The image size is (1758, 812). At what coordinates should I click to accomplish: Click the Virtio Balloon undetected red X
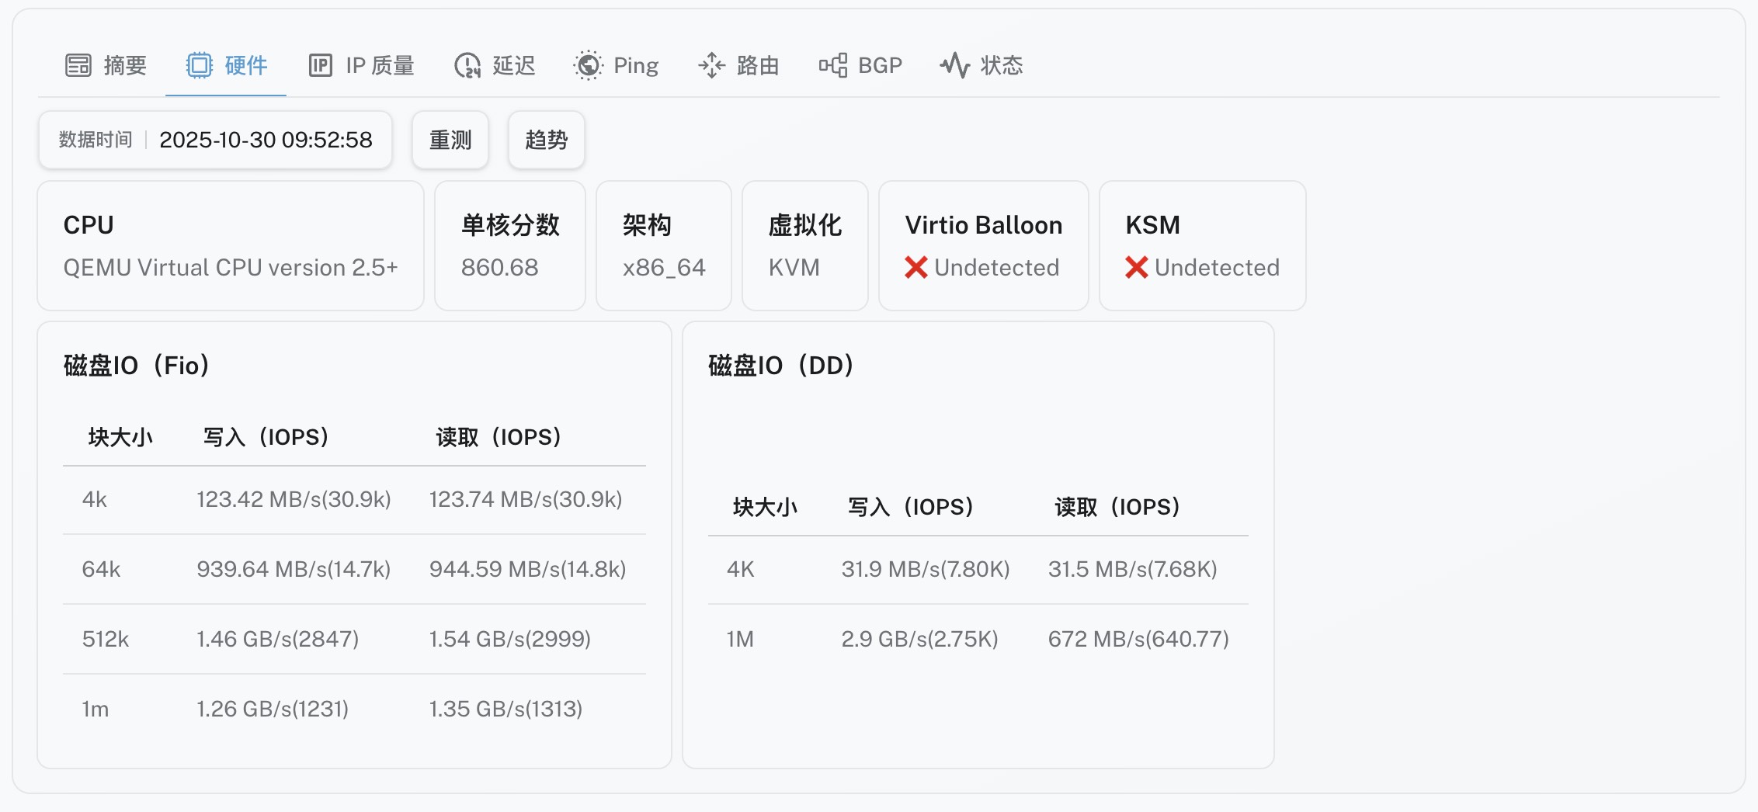[916, 268]
